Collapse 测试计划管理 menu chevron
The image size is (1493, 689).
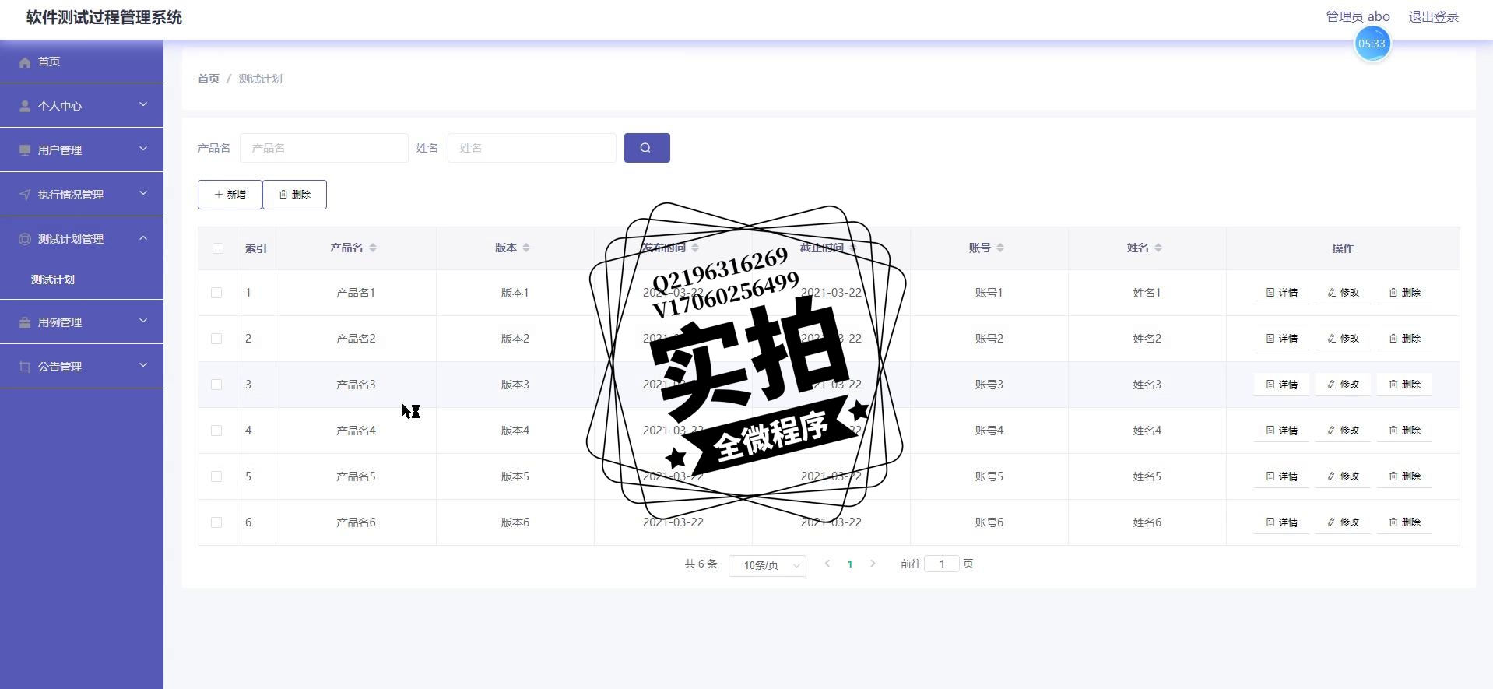click(143, 237)
